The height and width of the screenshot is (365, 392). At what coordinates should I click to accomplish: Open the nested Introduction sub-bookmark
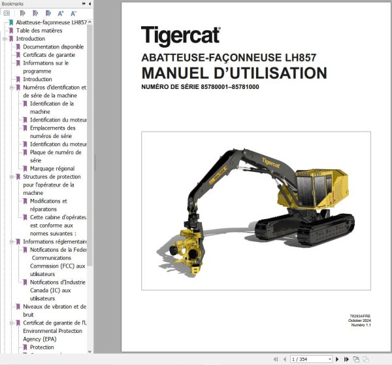pyautogui.click(x=37, y=79)
